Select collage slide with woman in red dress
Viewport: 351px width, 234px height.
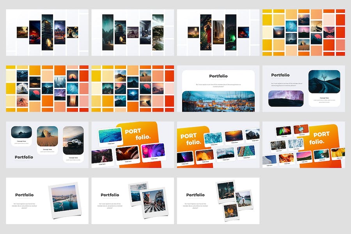coord(218,32)
